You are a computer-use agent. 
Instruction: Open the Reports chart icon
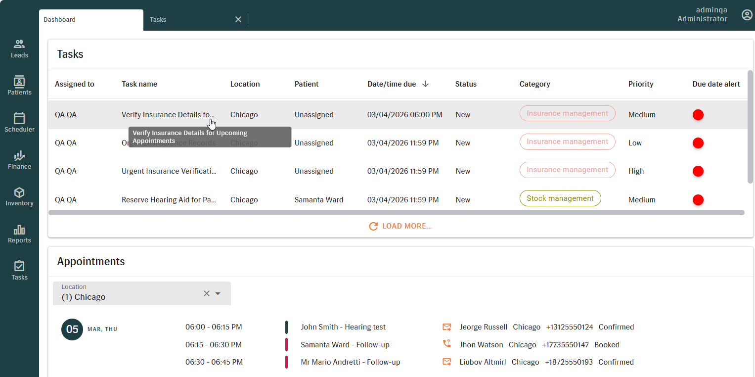(19, 230)
